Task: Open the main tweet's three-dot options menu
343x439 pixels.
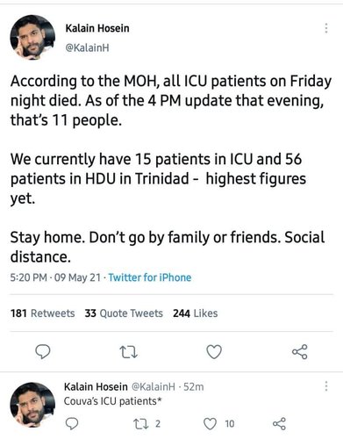Action: tap(326, 28)
